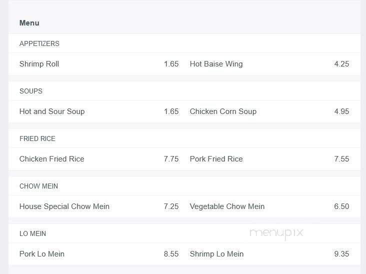The height and width of the screenshot is (274, 366).
Task: Choose the Hot Baise Wing item
Action: coord(216,64)
